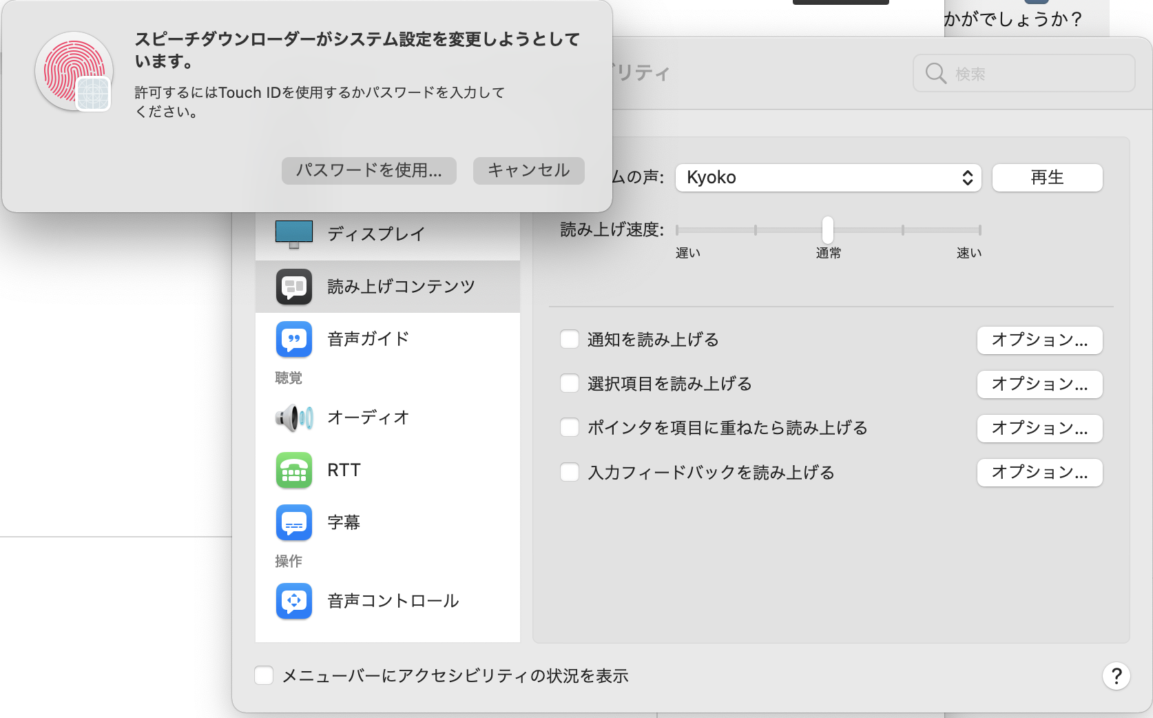Click the 検索 search field
The width and height of the screenshot is (1153, 718).
click(1024, 73)
